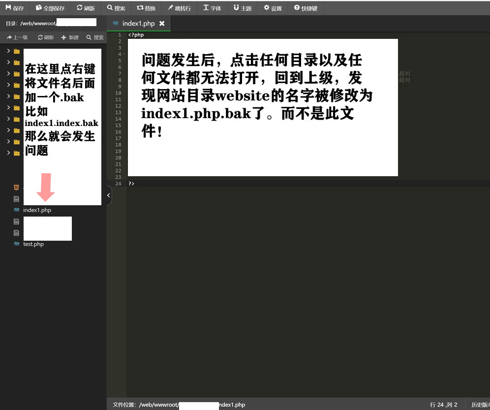Switch to the index1.php editor tab

click(x=138, y=24)
